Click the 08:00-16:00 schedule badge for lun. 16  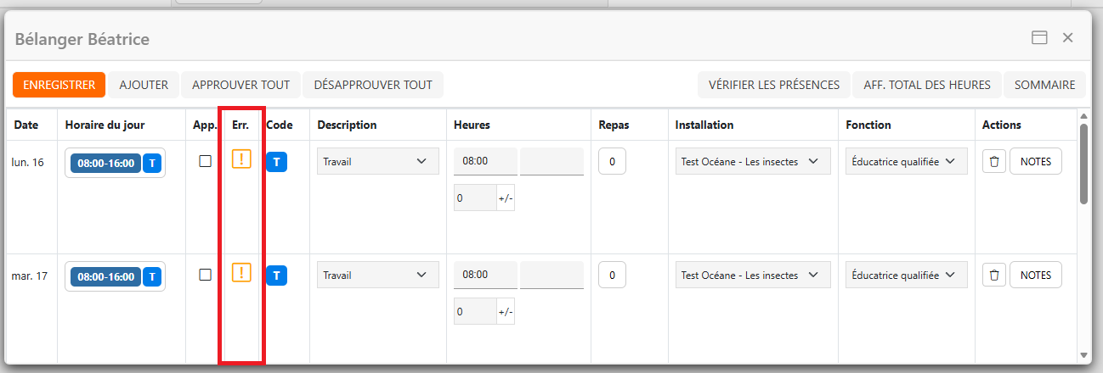pyautogui.click(x=105, y=163)
